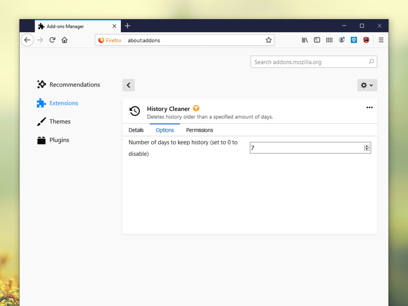Screen dimensions: 408x306
Task: Open the gear tools dropdown
Action: [367, 85]
